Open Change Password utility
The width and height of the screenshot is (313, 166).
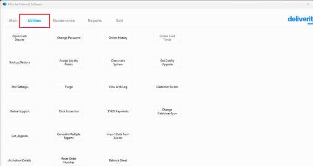[x=69, y=38]
